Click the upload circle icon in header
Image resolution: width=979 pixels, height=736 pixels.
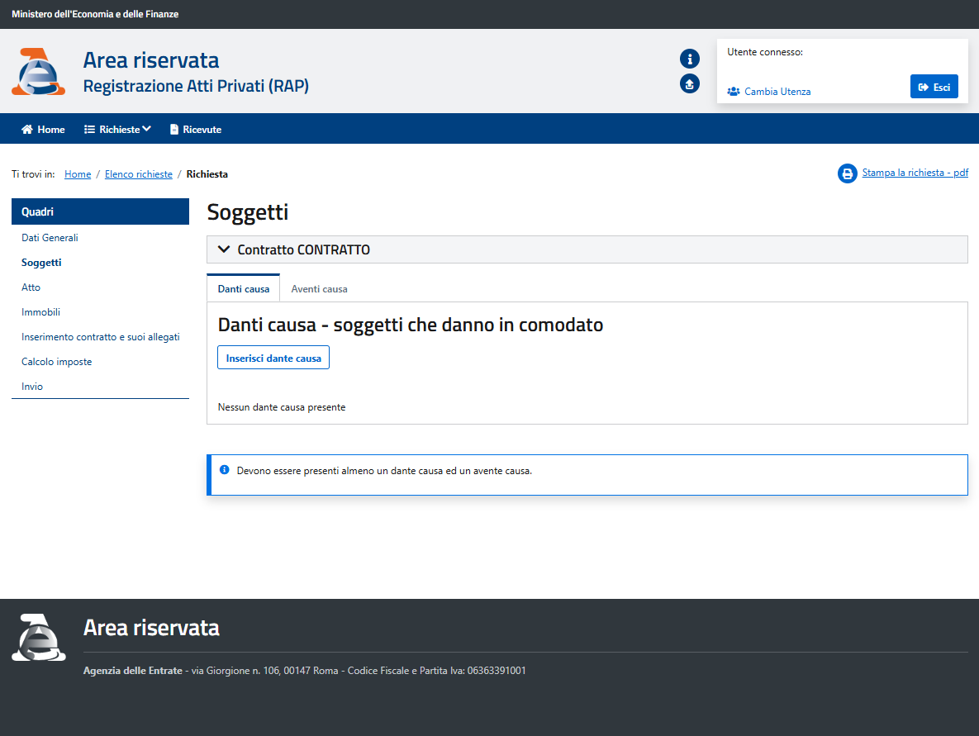tap(689, 83)
